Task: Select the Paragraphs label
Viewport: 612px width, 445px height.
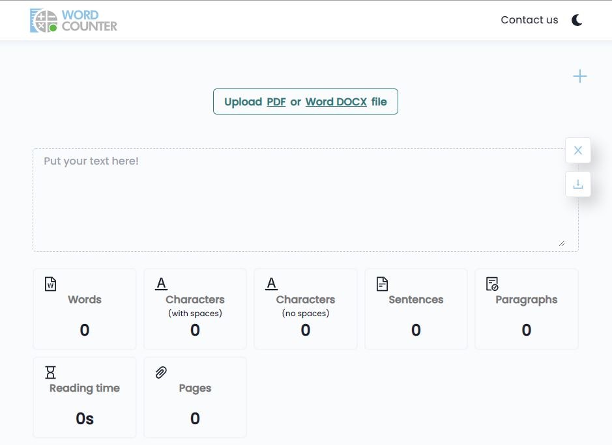Action: coord(527,300)
